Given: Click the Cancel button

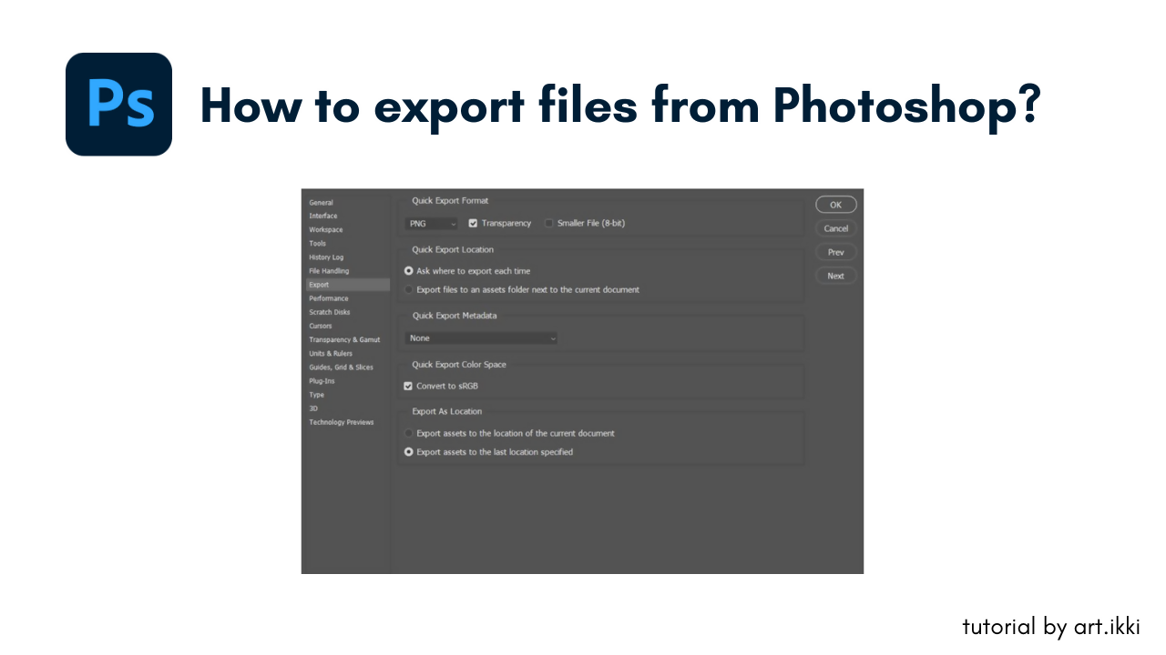Looking at the screenshot, I should pyautogui.click(x=835, y=228).
